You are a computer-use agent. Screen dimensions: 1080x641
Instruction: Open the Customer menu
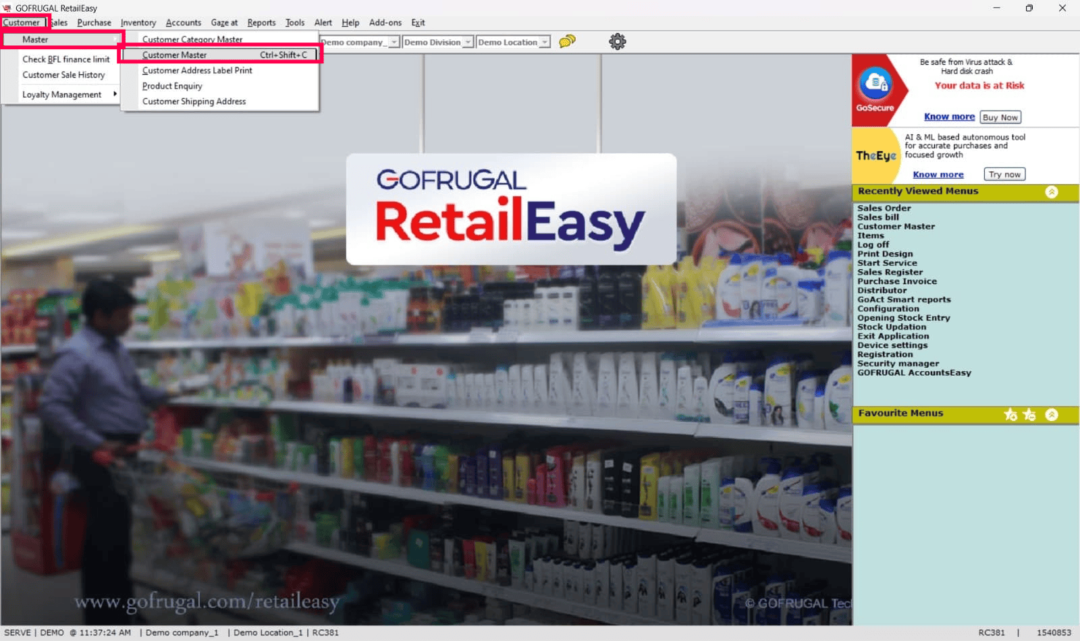point(22,22)
